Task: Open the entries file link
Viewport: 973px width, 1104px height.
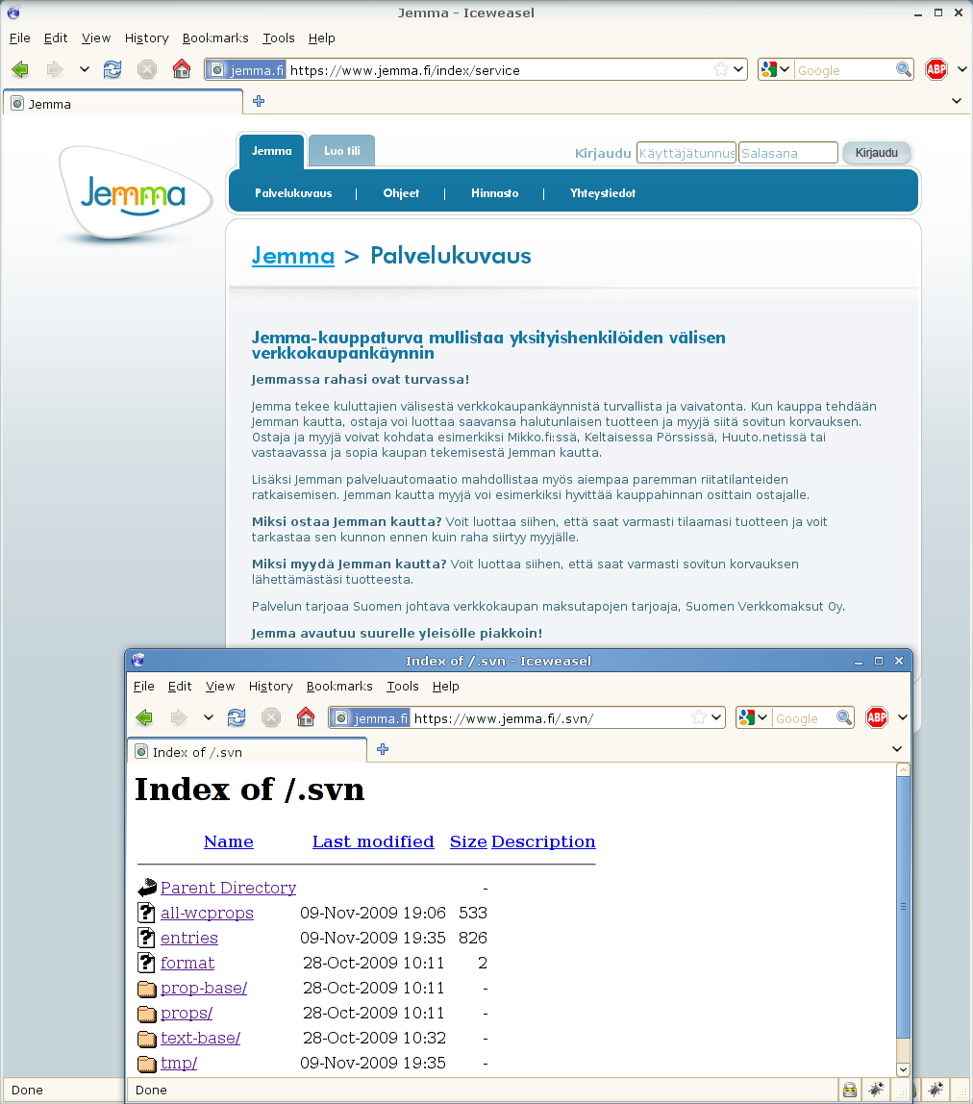Action: (189, 938)
